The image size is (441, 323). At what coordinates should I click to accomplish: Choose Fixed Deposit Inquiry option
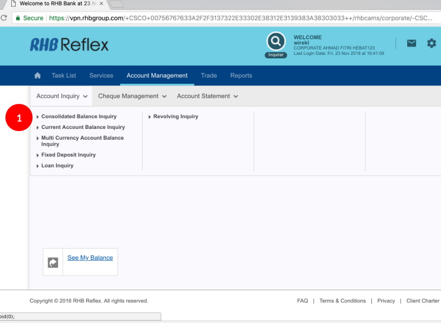(x=69, y=155)
